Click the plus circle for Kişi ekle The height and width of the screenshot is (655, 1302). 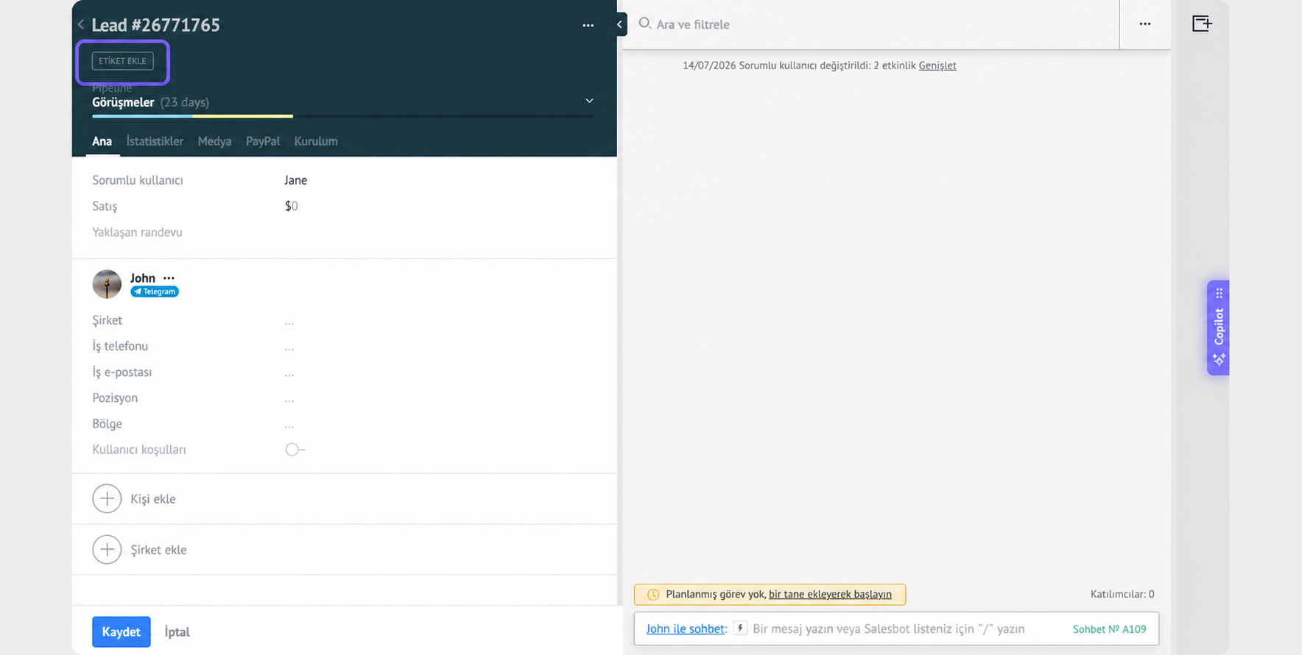point(107,498)
